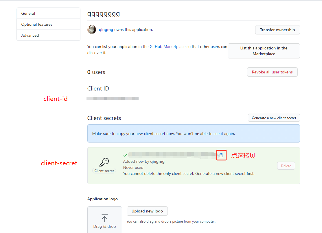This screenshot has width=322, height=233.
Task: Click Upload new logo
Action: pyautogui.click(x=147, y=211)
